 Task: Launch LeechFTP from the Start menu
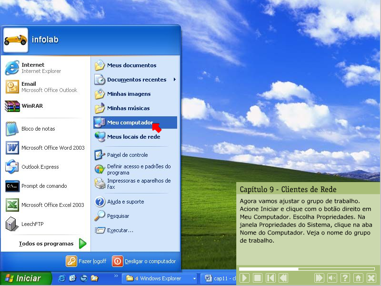[x=32, y=224]
